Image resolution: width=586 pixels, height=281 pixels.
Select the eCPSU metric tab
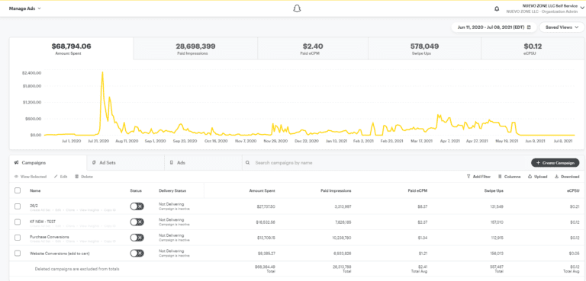[x=533, y=49]
